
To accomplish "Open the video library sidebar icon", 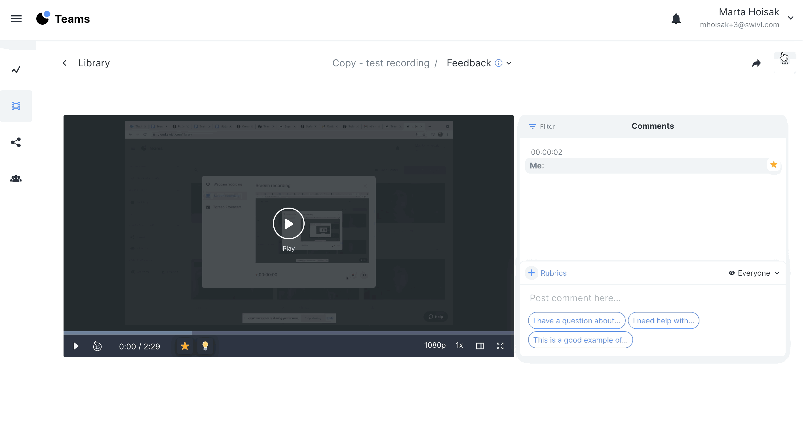I will tap(16, 106).
